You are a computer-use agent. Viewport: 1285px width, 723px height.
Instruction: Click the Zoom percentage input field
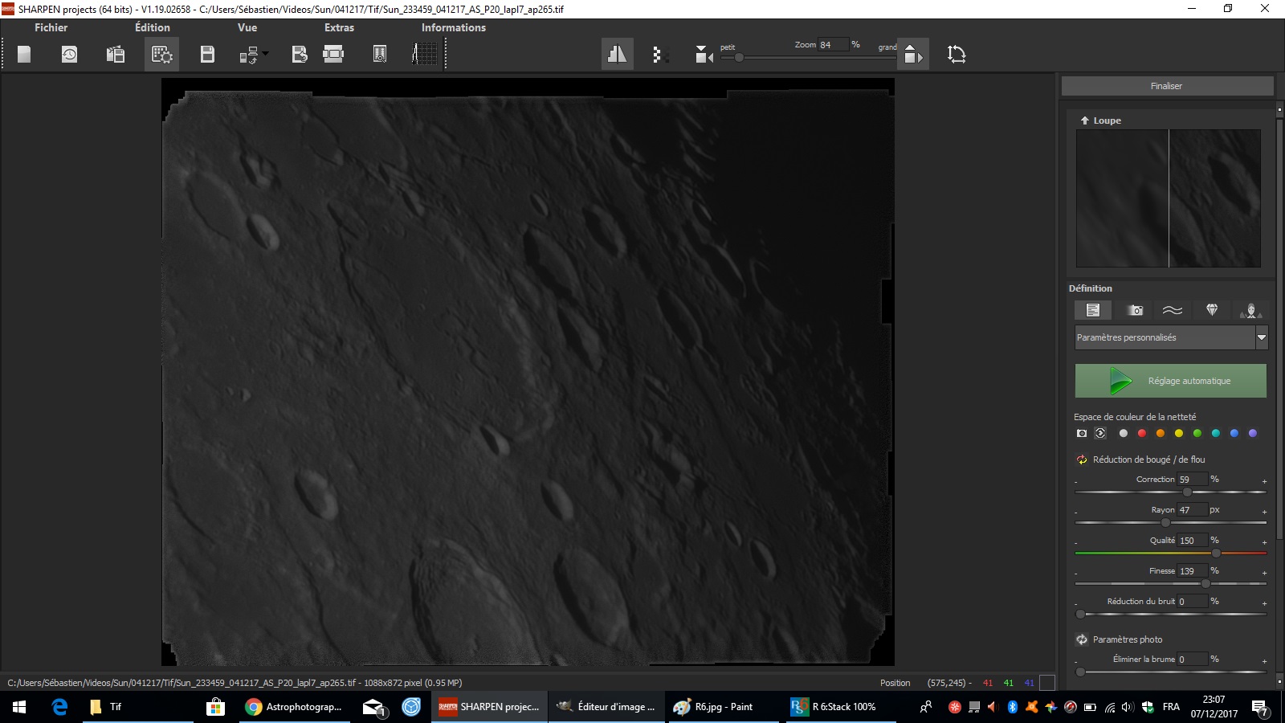click(x=833, y=45)
